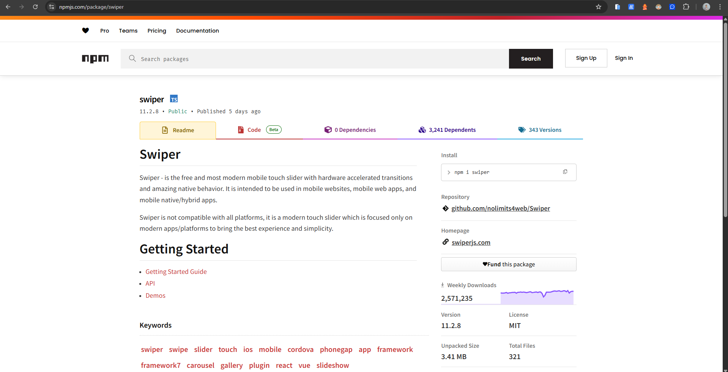The width and height of the screenshot is (728, 372).
Task: Click the magnifier icon in search box
Action: pyautogui.click(x=132, y=58)
